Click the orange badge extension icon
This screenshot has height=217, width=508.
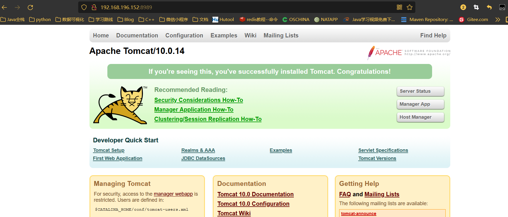pyautogui.click(x=463, y=7)
